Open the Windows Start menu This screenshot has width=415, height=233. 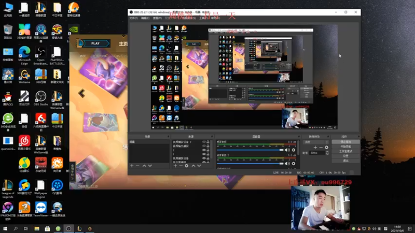[5, 228]
